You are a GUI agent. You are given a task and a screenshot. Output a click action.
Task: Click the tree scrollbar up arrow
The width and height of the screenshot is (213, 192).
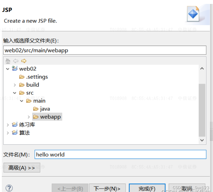tap(202, 69)
